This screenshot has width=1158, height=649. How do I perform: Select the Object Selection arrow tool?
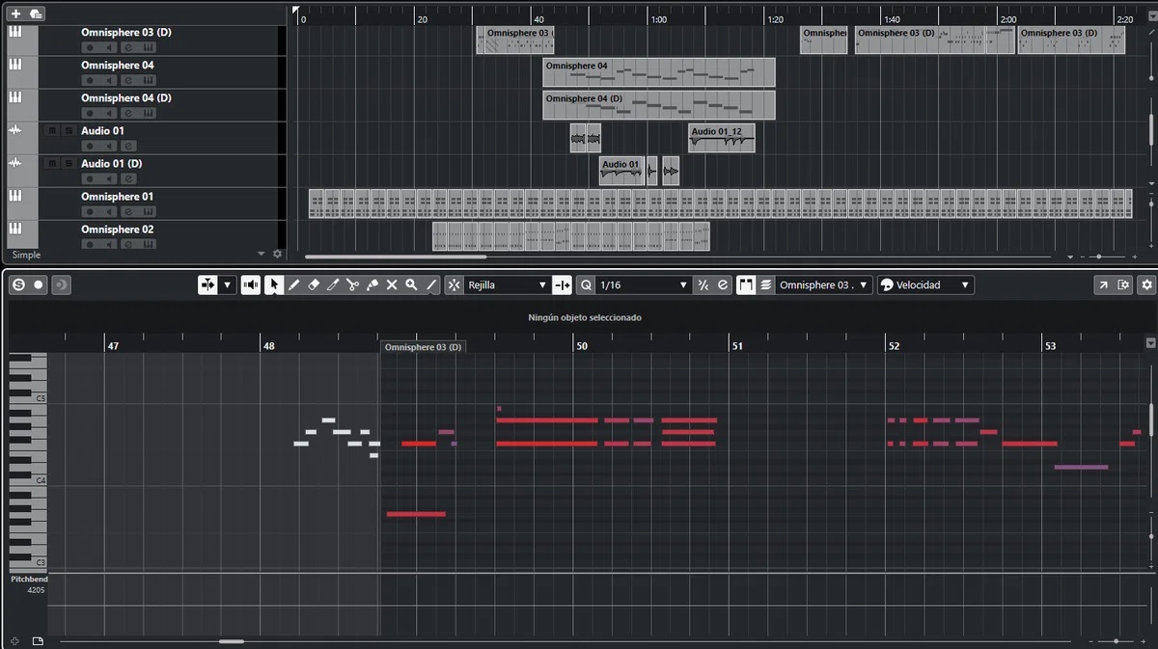click(x=274, y=285)
